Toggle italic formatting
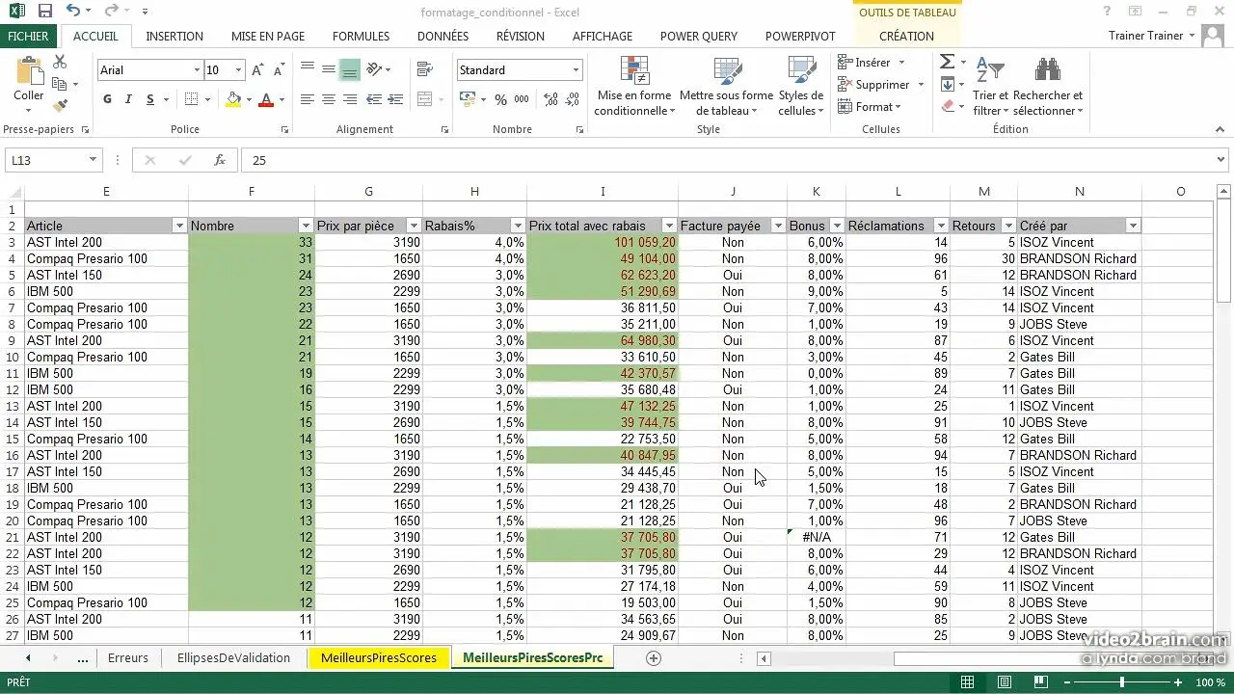The height and width of the screenshot is (694, 1234). (128, 99)
